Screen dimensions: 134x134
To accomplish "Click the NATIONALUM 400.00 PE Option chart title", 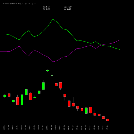I will pos(21,4).
